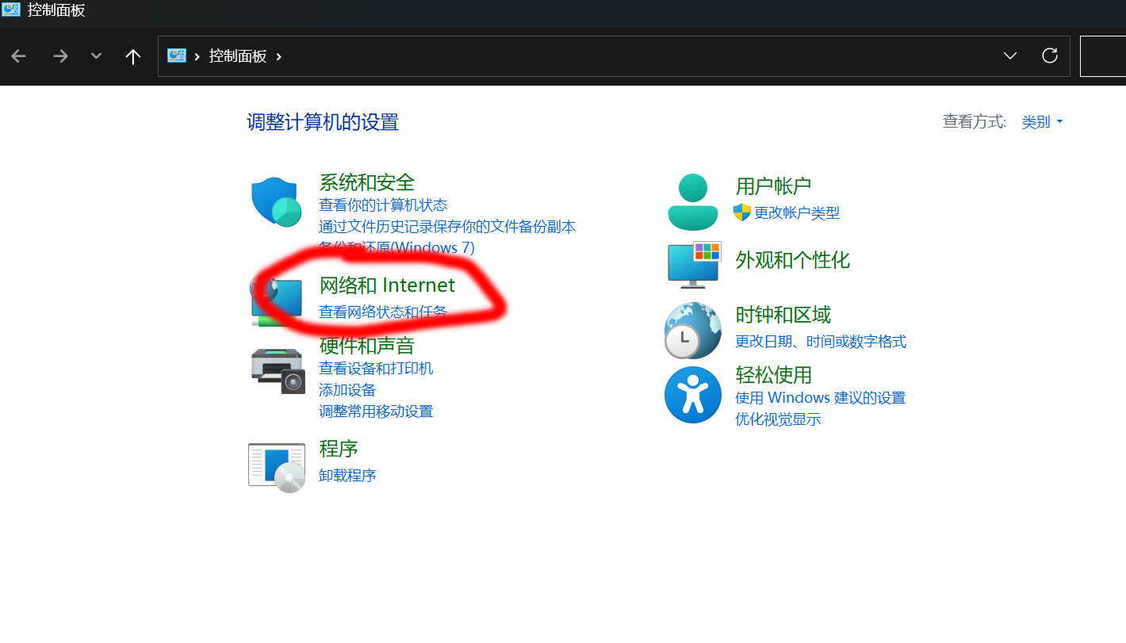Open the Ease of Access icon
This screenshot has width=1126, height=643.
point(692,395)
